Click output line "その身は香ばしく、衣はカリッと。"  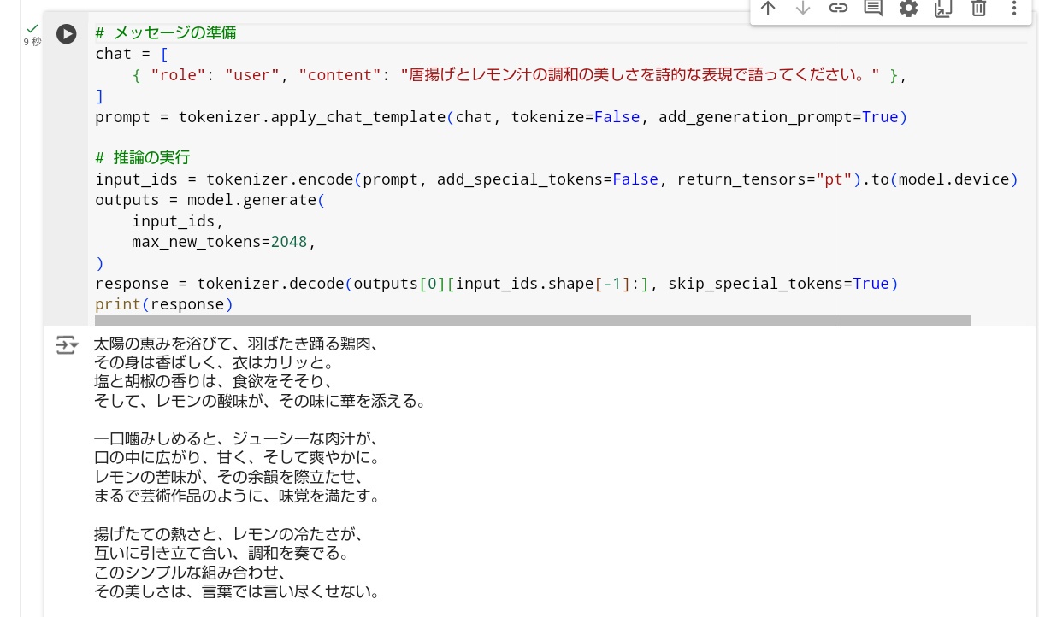(213, 363)
